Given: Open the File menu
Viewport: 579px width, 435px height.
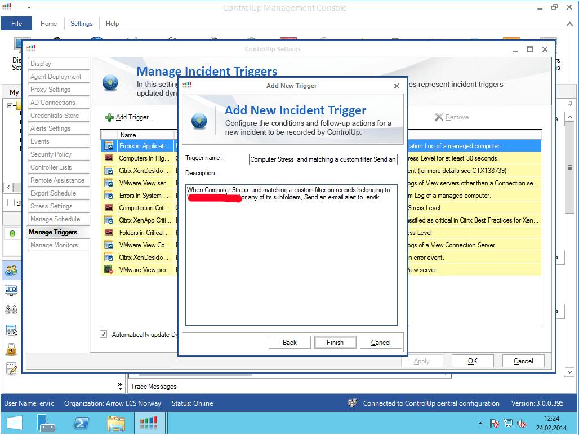Looking at the screenshot, I should point(17,24).
